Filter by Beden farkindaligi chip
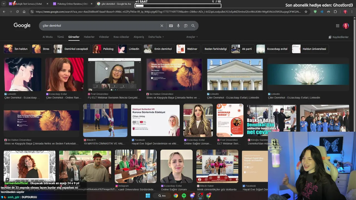The width and height of the screenshot is (356, 200). tap(216, 49)
